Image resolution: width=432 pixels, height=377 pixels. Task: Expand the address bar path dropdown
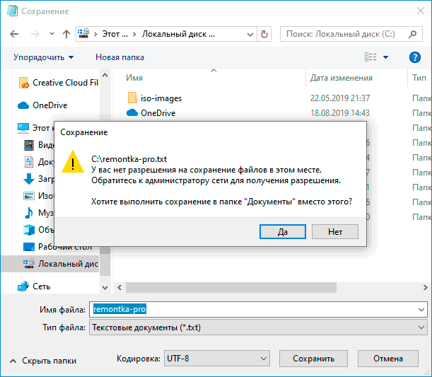[250, 35]
